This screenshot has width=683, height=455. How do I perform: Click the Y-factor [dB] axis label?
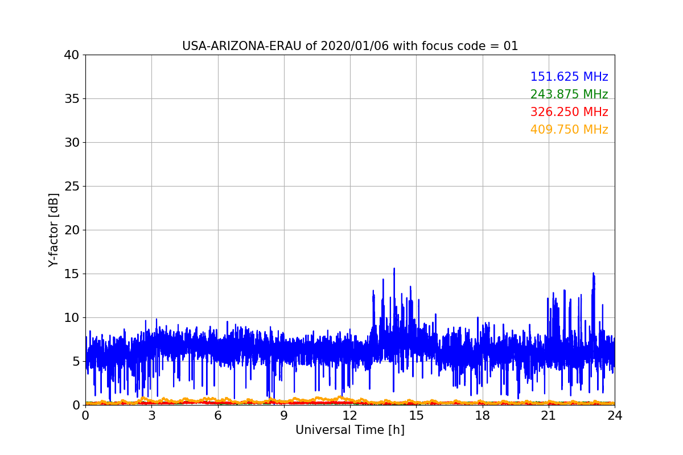[x=54, y=230]
